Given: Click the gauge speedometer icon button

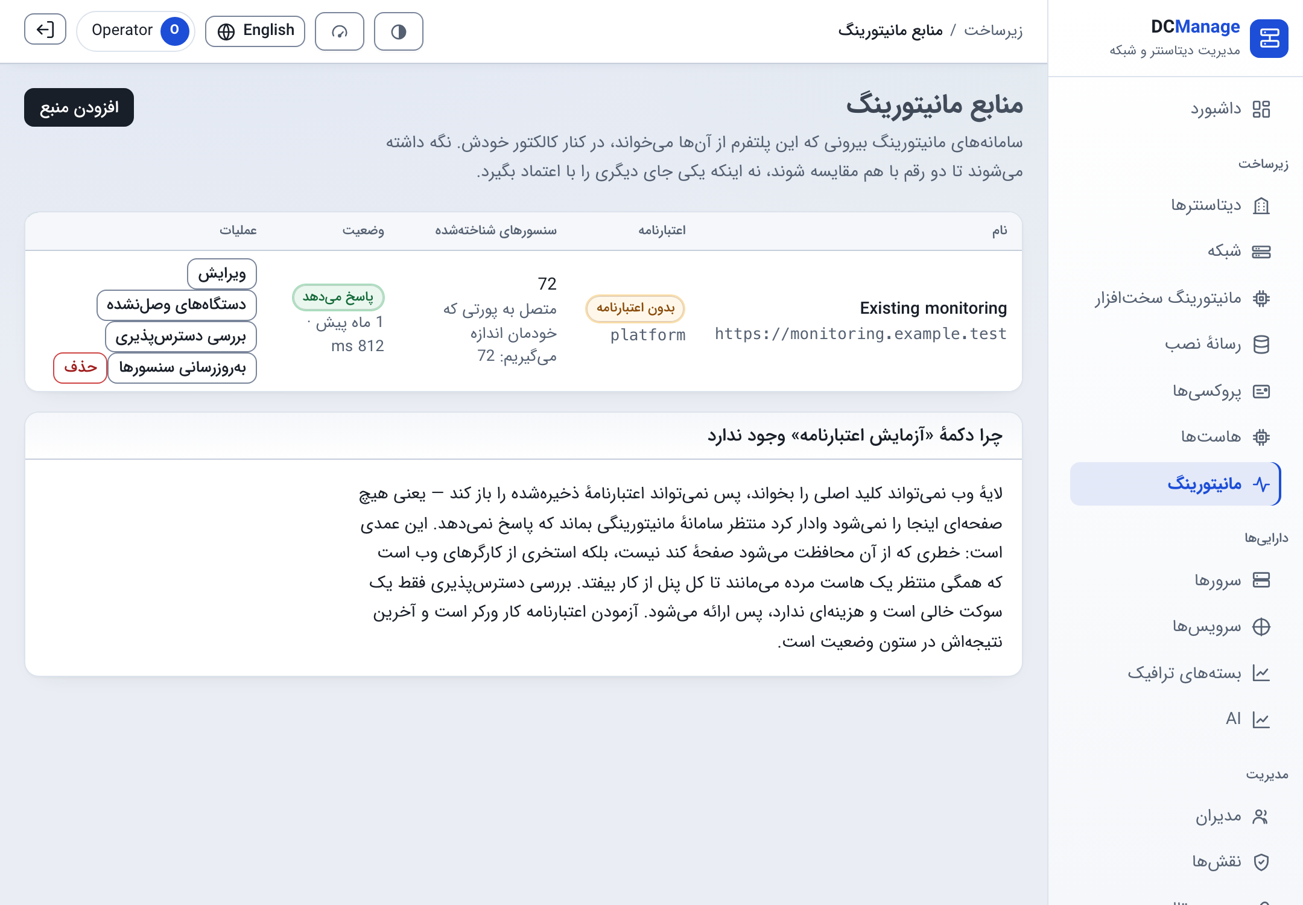Looking at the screenshot, I should (x=340, y=31).
